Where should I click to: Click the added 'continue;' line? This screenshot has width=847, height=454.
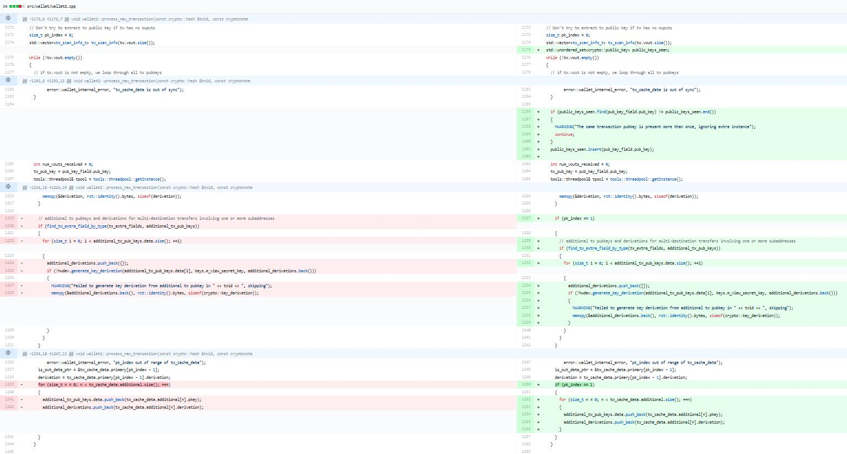564,134
